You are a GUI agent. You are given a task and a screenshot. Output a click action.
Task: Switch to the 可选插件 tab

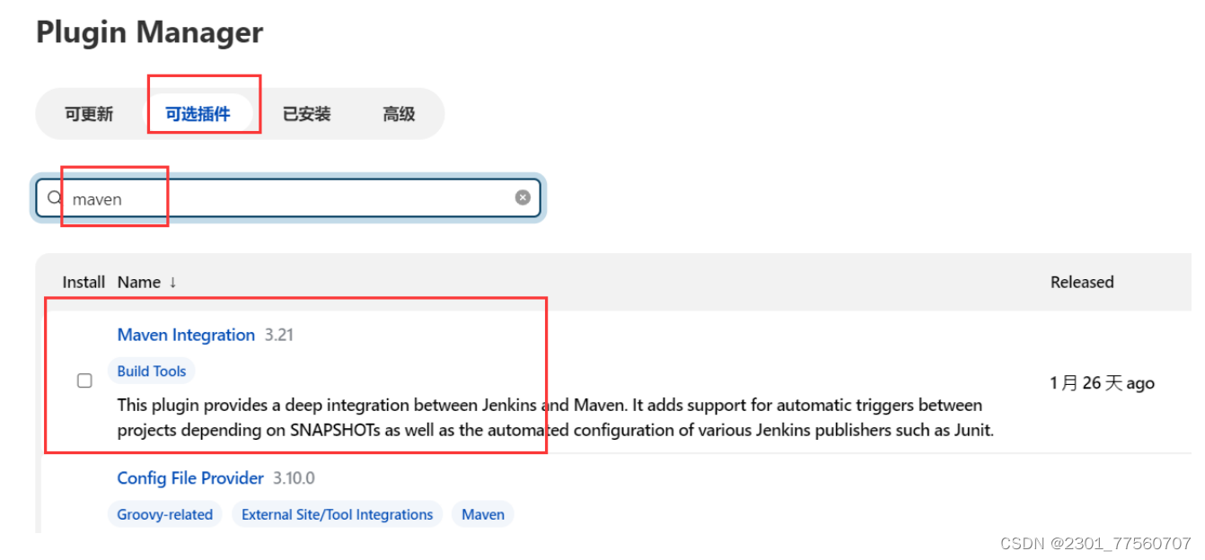198,114
